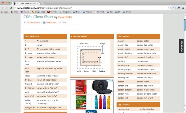Click the red book ad image
Screen dimensions: 186x113
coord(81,87)
